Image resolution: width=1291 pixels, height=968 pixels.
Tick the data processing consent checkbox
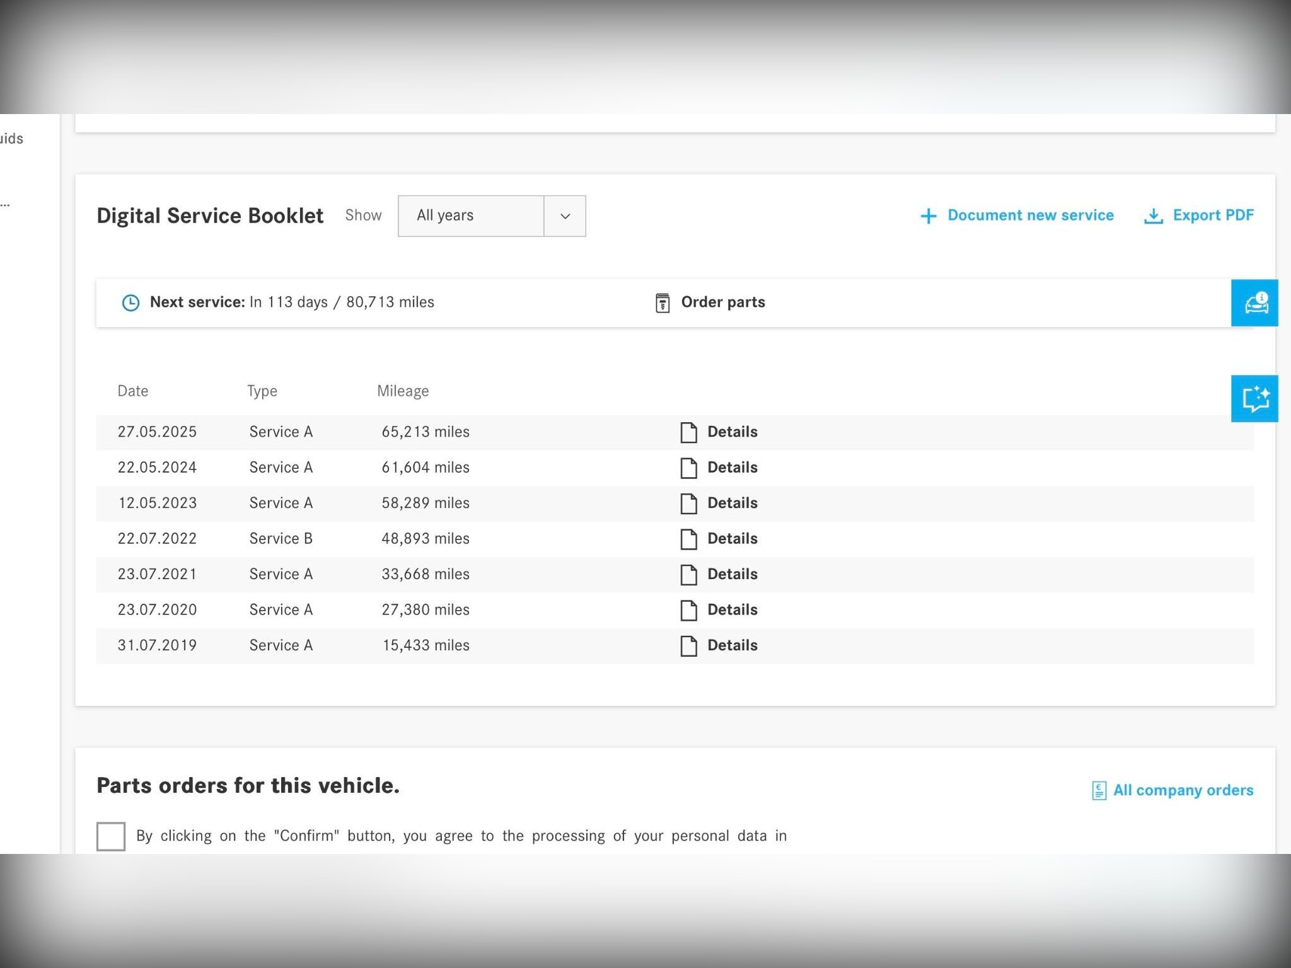[x=111, y=836]
